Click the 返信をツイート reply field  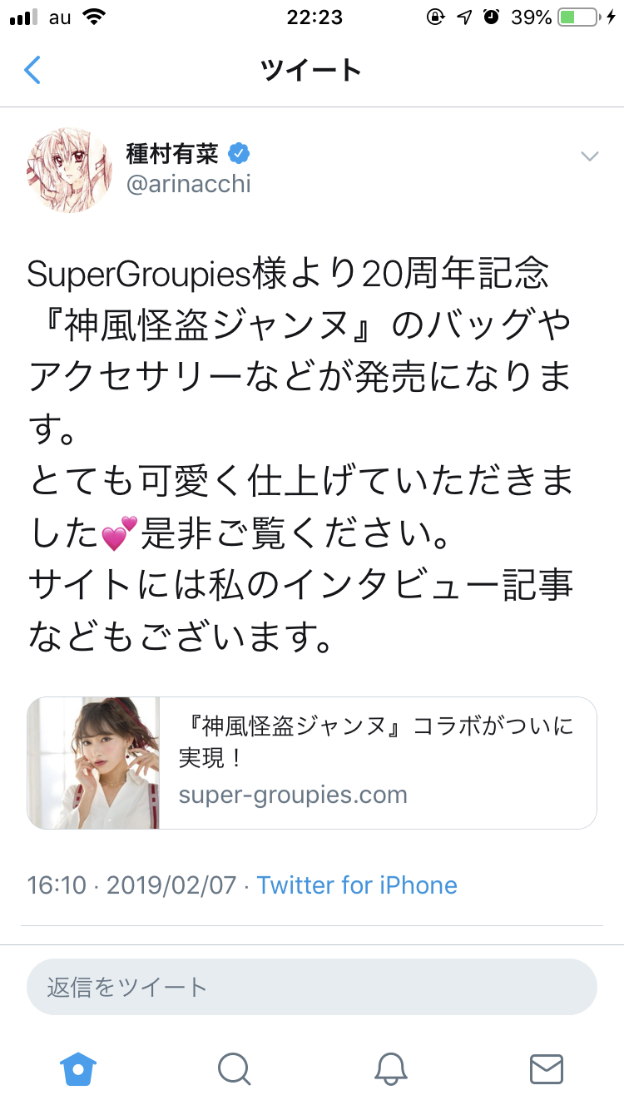[312, 987]
